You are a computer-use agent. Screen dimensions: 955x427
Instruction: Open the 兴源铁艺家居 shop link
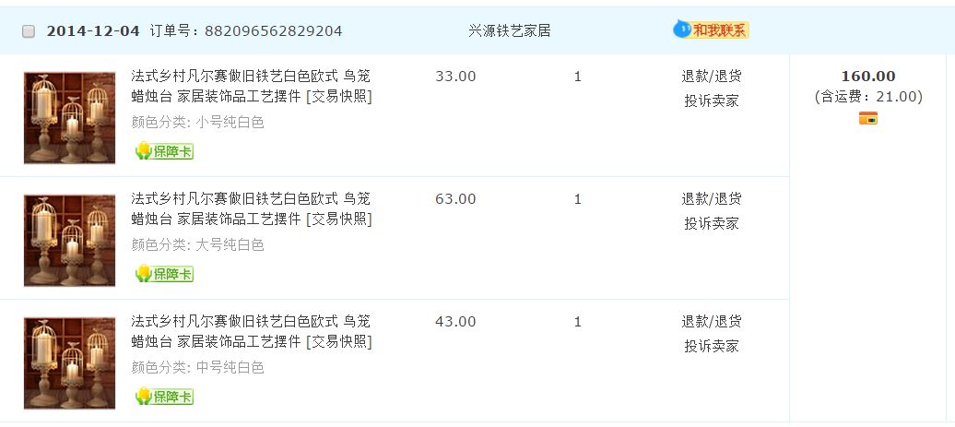(509, 30)
